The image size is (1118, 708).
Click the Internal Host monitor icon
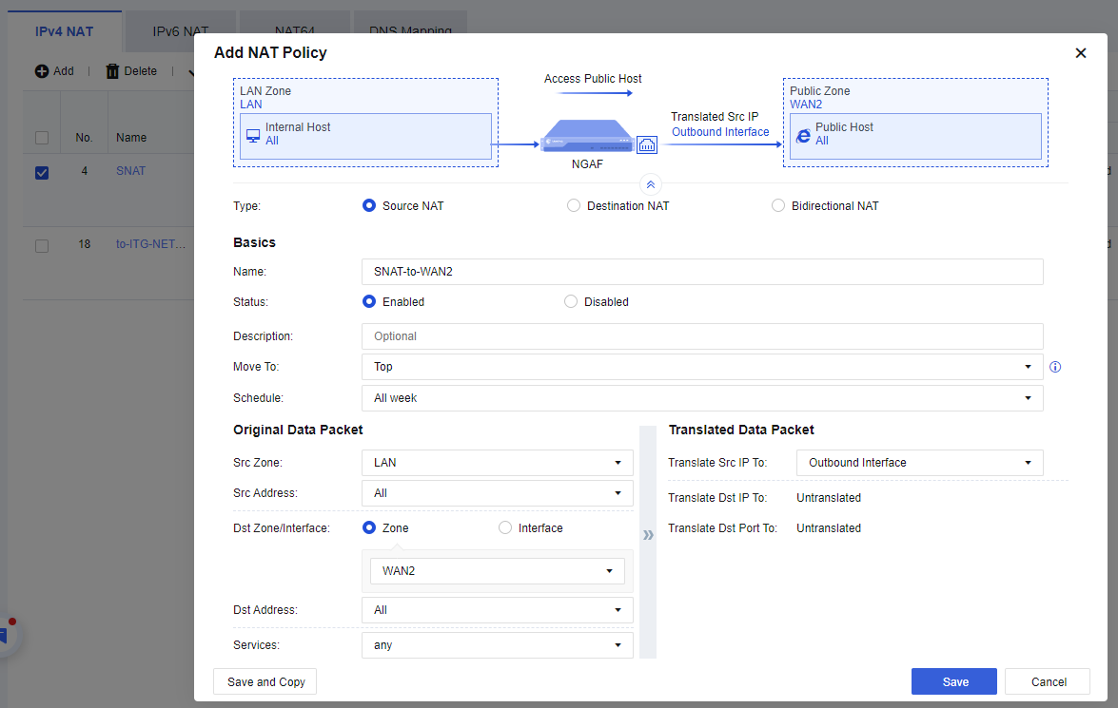(253, 135)
